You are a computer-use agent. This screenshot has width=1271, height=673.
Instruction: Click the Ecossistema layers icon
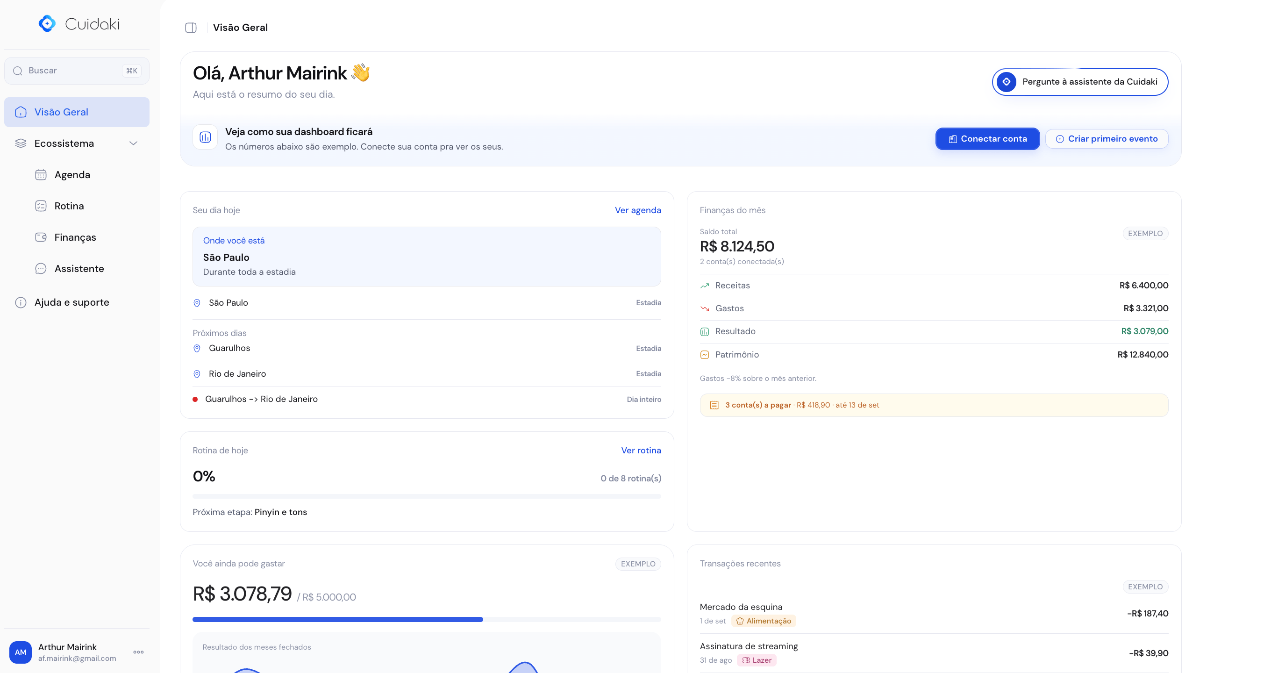tap(21, 143)
